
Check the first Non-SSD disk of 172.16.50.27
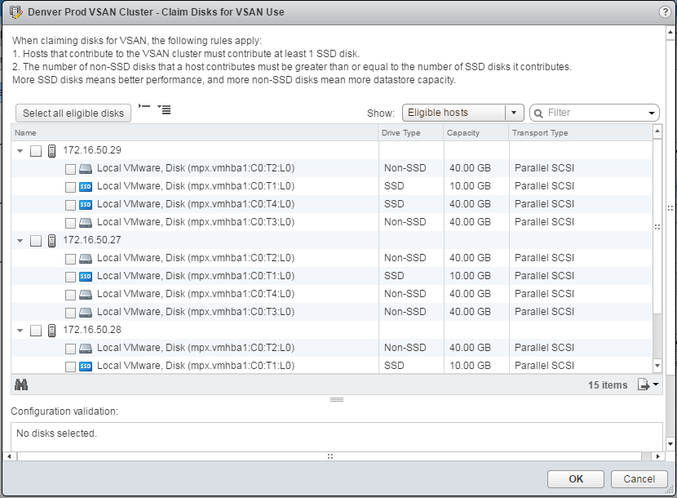[x=70, y=257]
